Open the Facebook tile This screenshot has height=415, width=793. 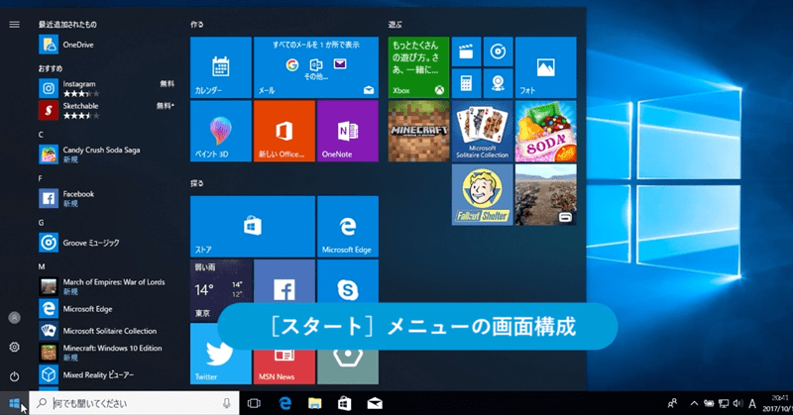284,283
